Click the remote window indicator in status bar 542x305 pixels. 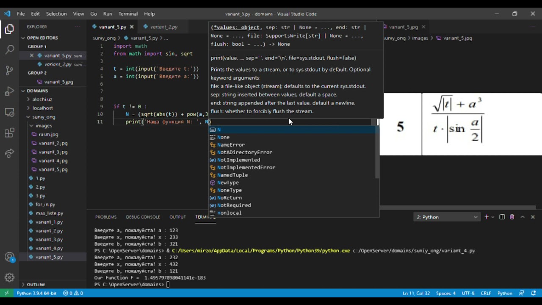coord(6,293)
